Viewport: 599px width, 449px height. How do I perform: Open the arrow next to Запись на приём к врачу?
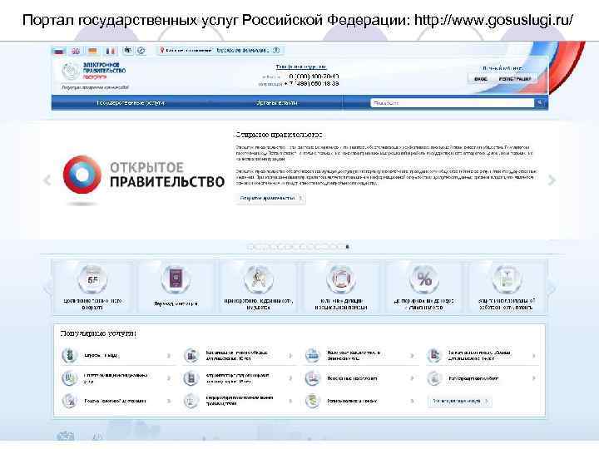[412, 401]
